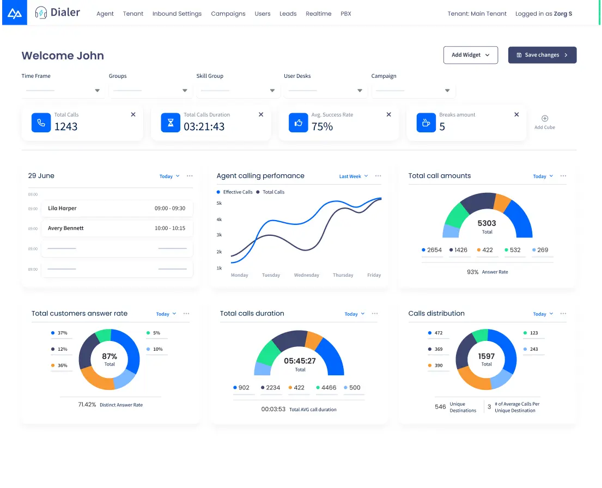
Task: Open the Total calls duration ellipsis menu
Action: point(375,314)
